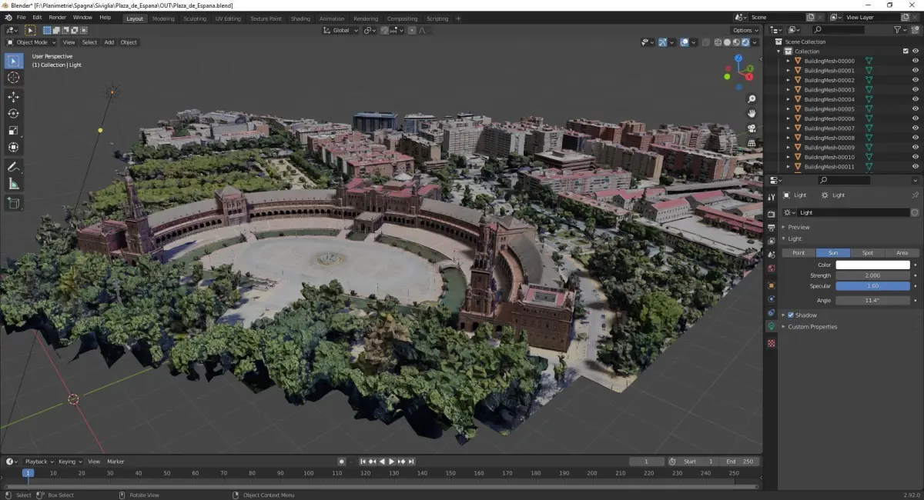The width and height of the screenshot is (924, 500).
Task: Click the Z axis on navigation gizmo
Action: click(738, 58)
